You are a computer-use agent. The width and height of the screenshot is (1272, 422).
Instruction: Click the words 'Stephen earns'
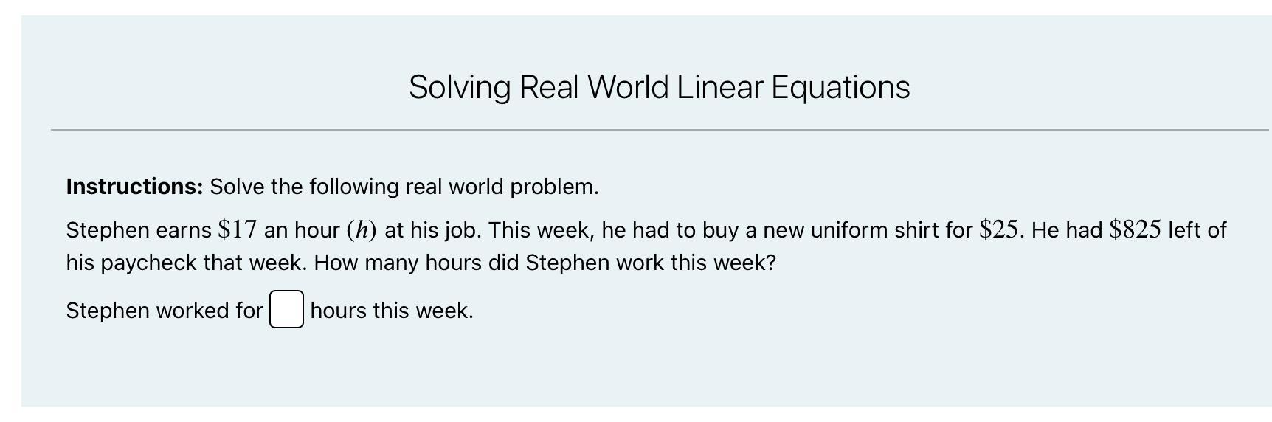139,230
